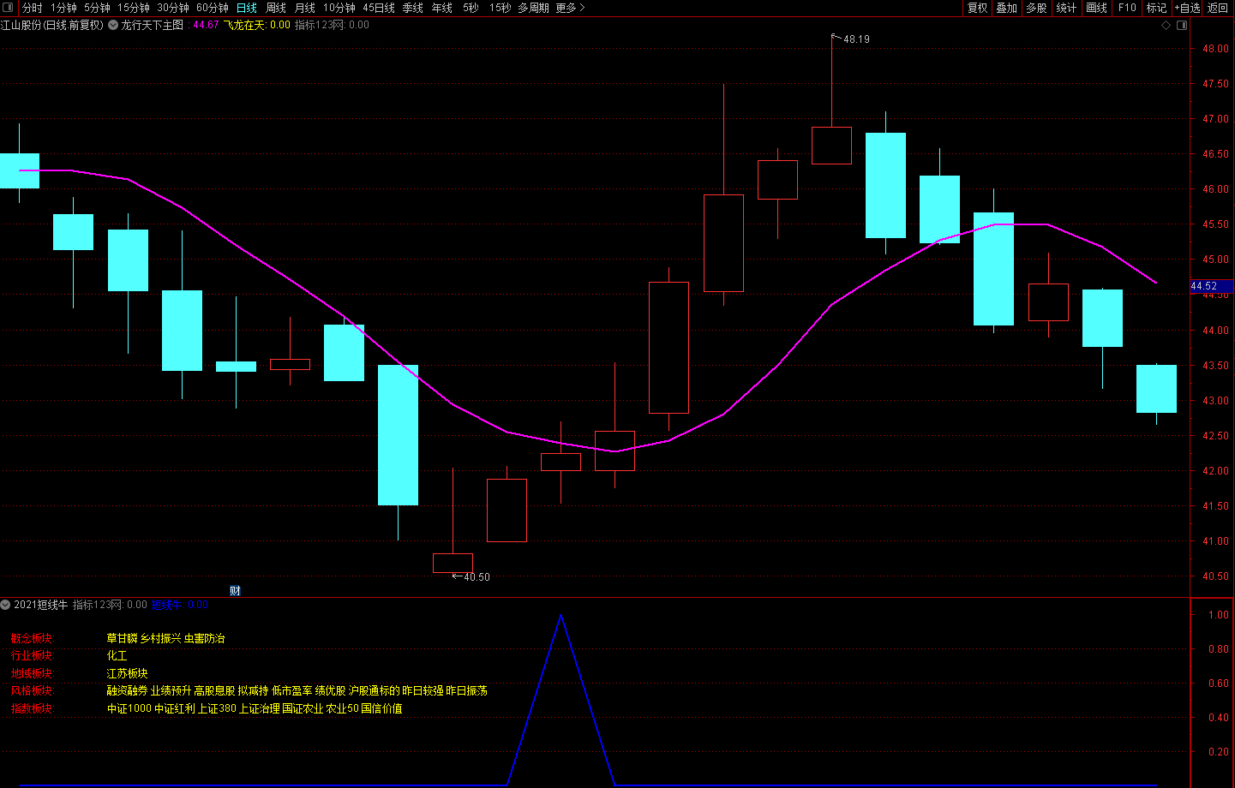Click the 江山股份(日线 前复权) stock title
Screen dimensions: 1235x788
52,26
